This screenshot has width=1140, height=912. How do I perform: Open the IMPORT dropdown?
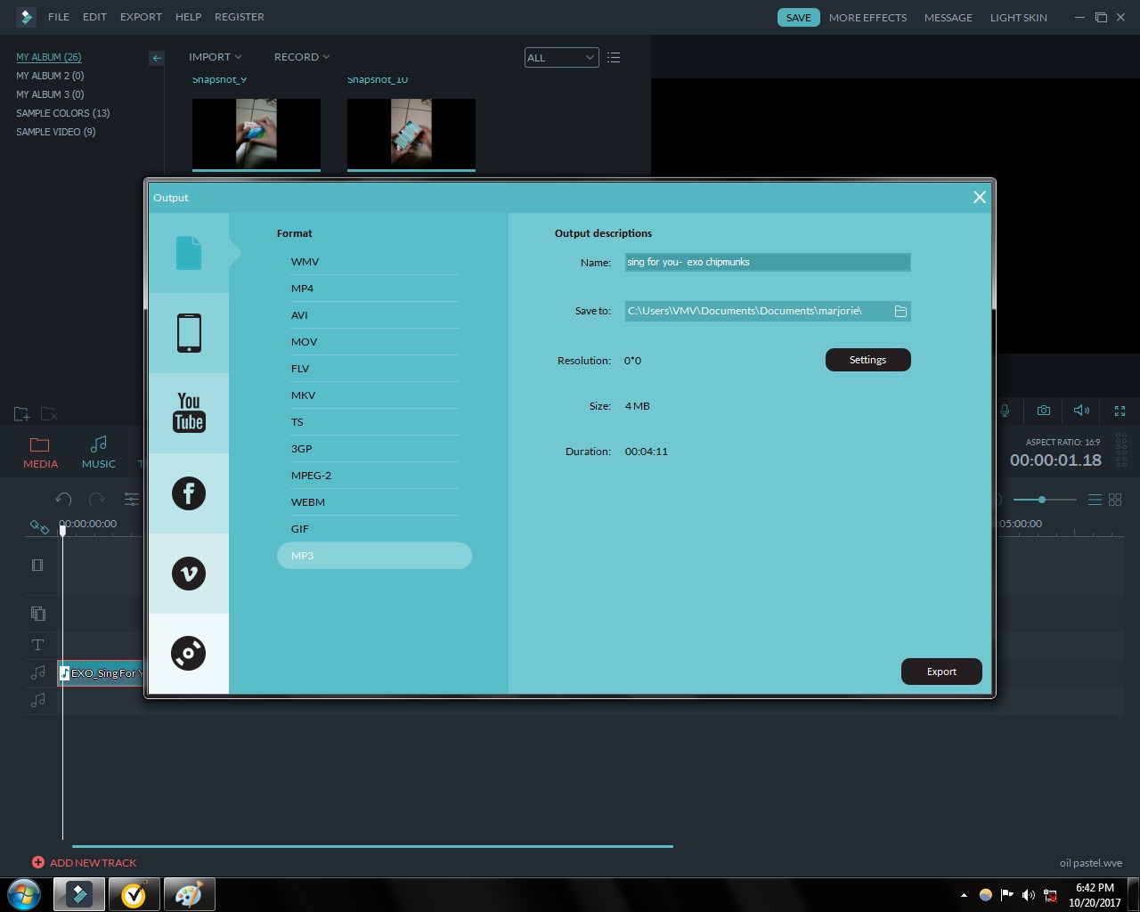[215, 57]
